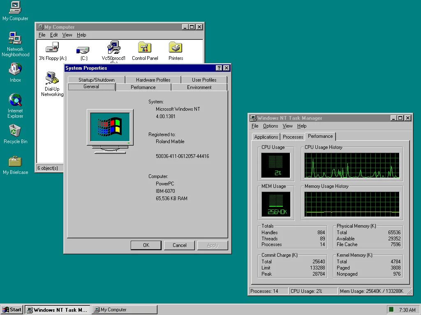This screenshot has width=421, height=315.
Task: Click the '65,536 KB RAM' text
Action: [171, 199]
